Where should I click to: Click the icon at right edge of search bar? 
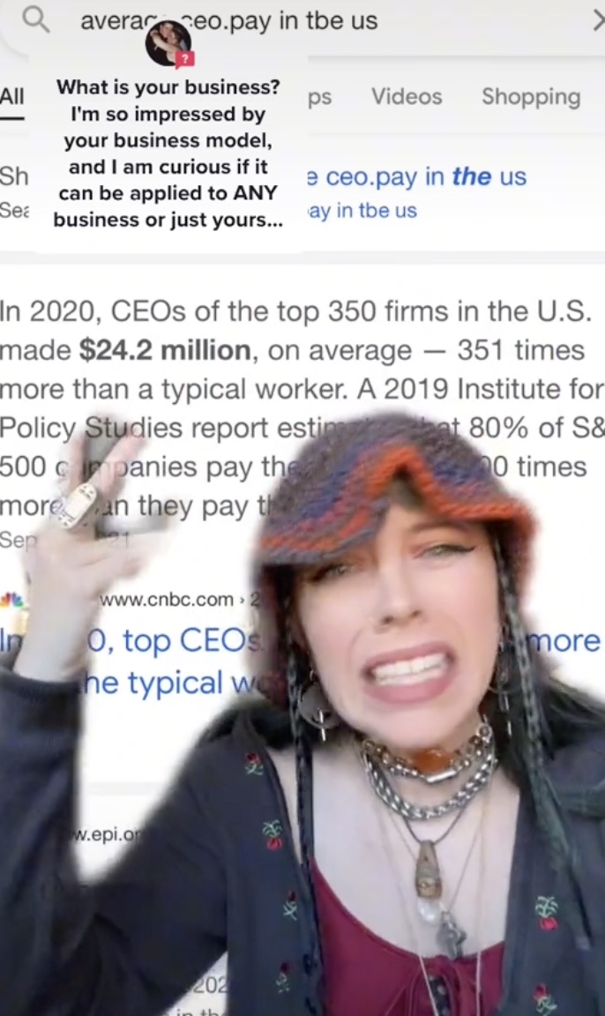click(x=598, y=21)
